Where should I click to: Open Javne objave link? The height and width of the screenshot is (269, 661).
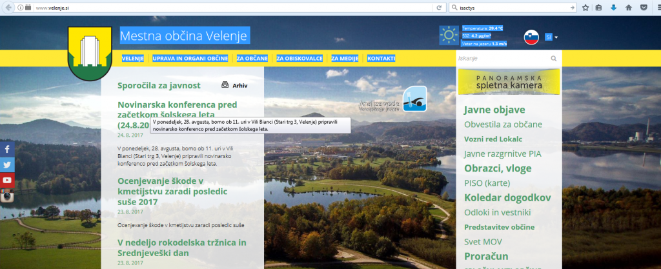(494, 110)
